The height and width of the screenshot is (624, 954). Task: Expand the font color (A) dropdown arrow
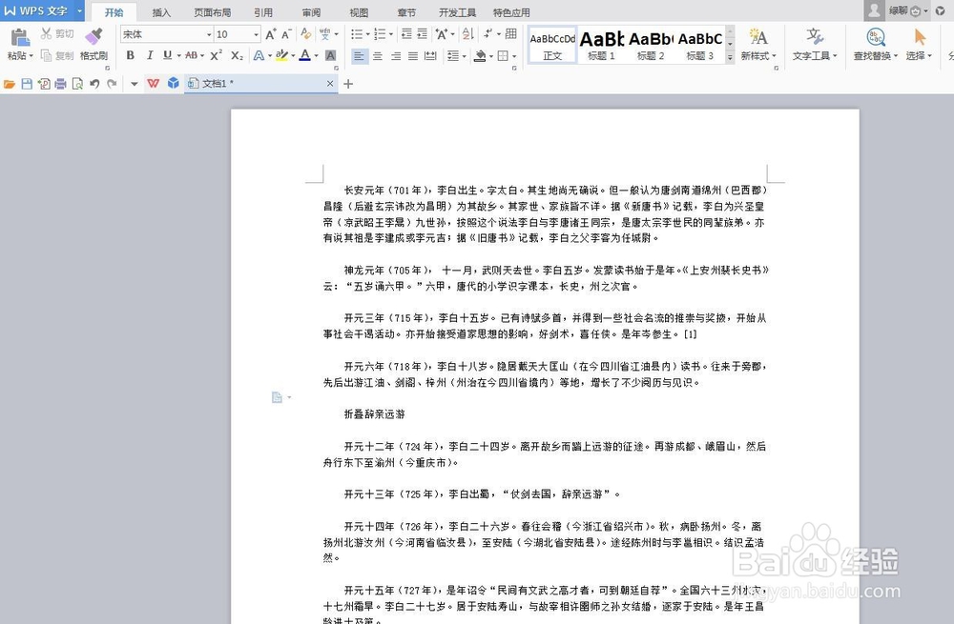[316, 56]
